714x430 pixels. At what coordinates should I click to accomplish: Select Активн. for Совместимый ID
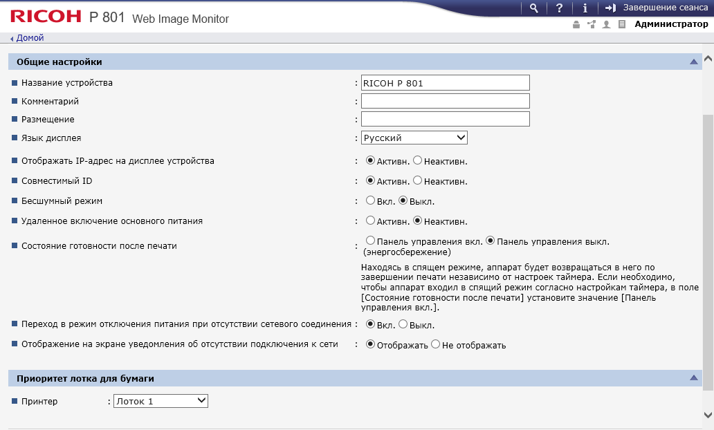pyautogui.click(x=370, y=180)
